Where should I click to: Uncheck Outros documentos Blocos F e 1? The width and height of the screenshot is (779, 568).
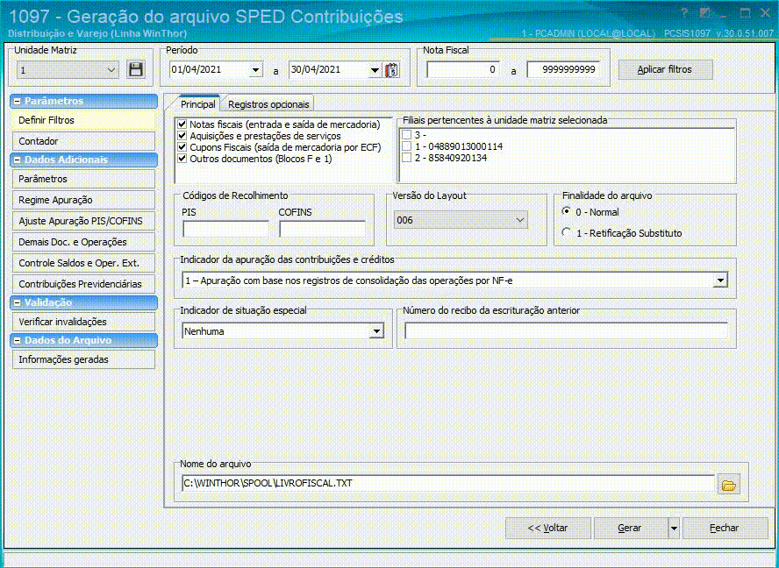pyautogui.click(x=182, y=159)
